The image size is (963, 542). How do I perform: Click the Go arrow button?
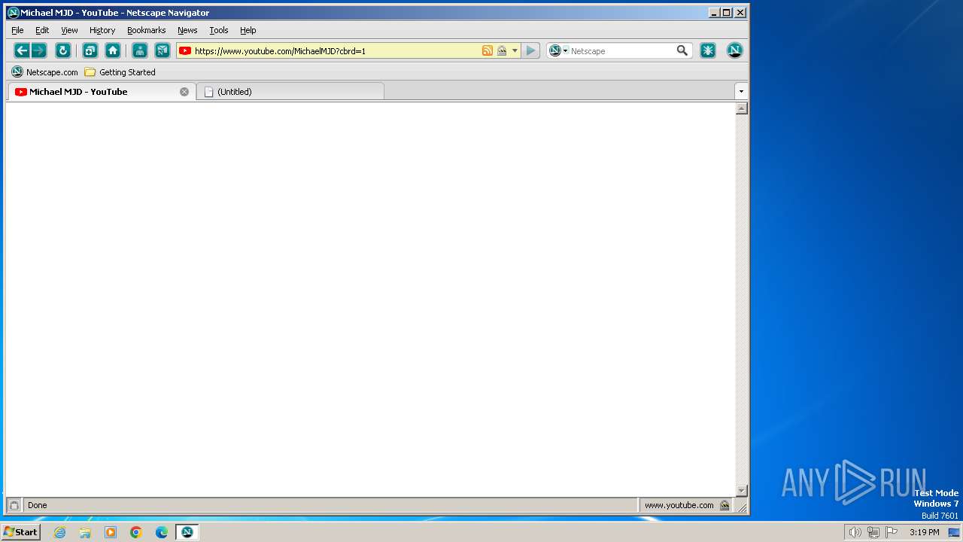(530, 50)
